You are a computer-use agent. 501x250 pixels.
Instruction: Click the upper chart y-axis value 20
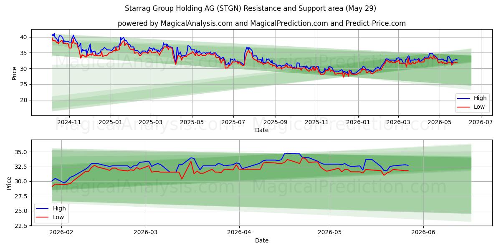coord(24,100)
